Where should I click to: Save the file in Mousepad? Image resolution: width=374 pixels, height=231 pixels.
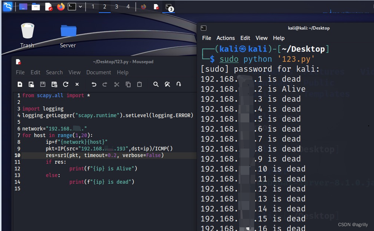(x=43, y=84)
